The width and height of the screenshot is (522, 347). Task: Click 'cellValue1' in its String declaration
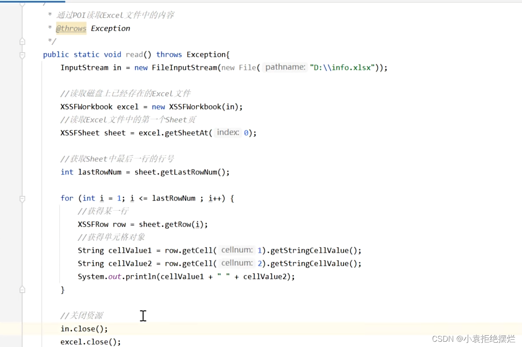click(130, 250)
